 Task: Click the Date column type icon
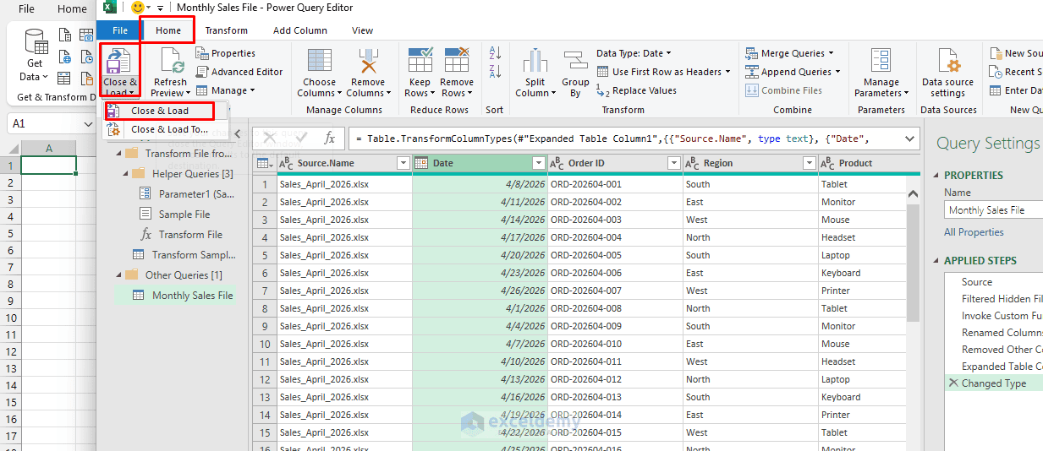coord(421,163)
